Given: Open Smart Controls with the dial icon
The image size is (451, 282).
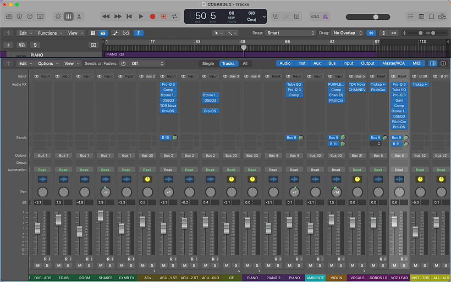Looking at the screenshot, I should click(x=58, y=16).
